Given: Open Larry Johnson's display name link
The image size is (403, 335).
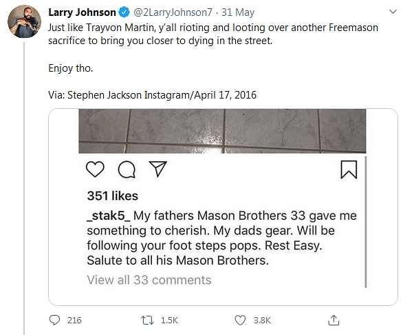Looking at the screenshot, I should 82,12.
